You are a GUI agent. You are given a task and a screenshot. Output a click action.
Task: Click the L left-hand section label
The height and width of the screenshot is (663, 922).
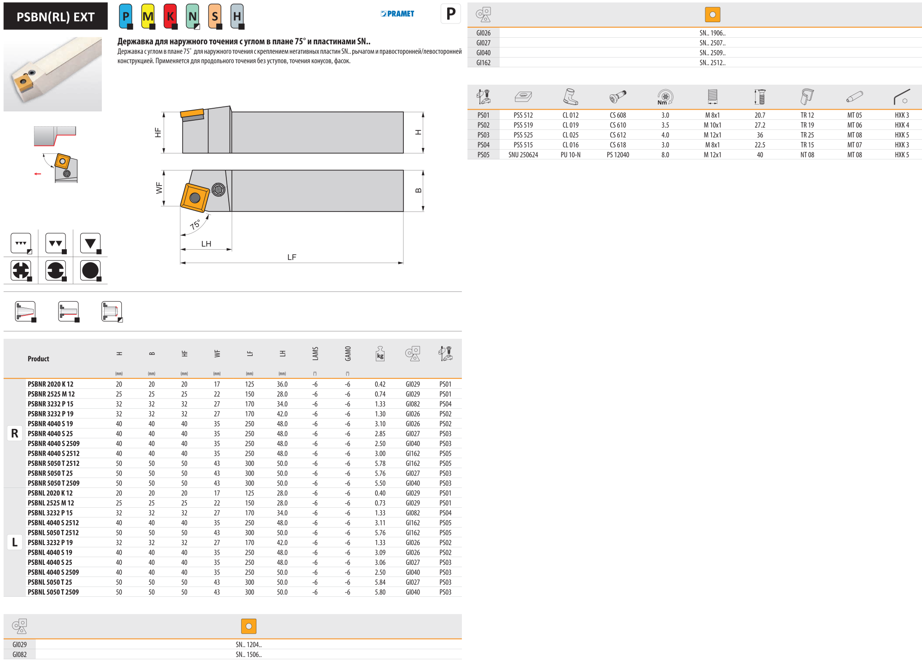click(x=15, y=542)
